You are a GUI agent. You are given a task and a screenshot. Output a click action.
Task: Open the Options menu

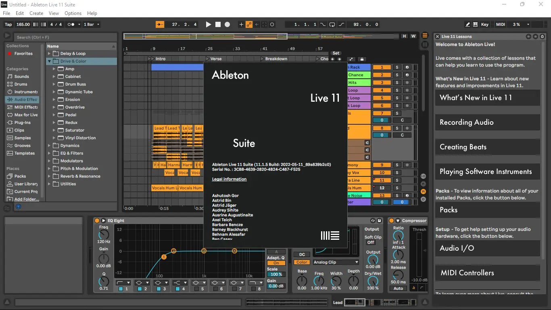pos(73,13)
